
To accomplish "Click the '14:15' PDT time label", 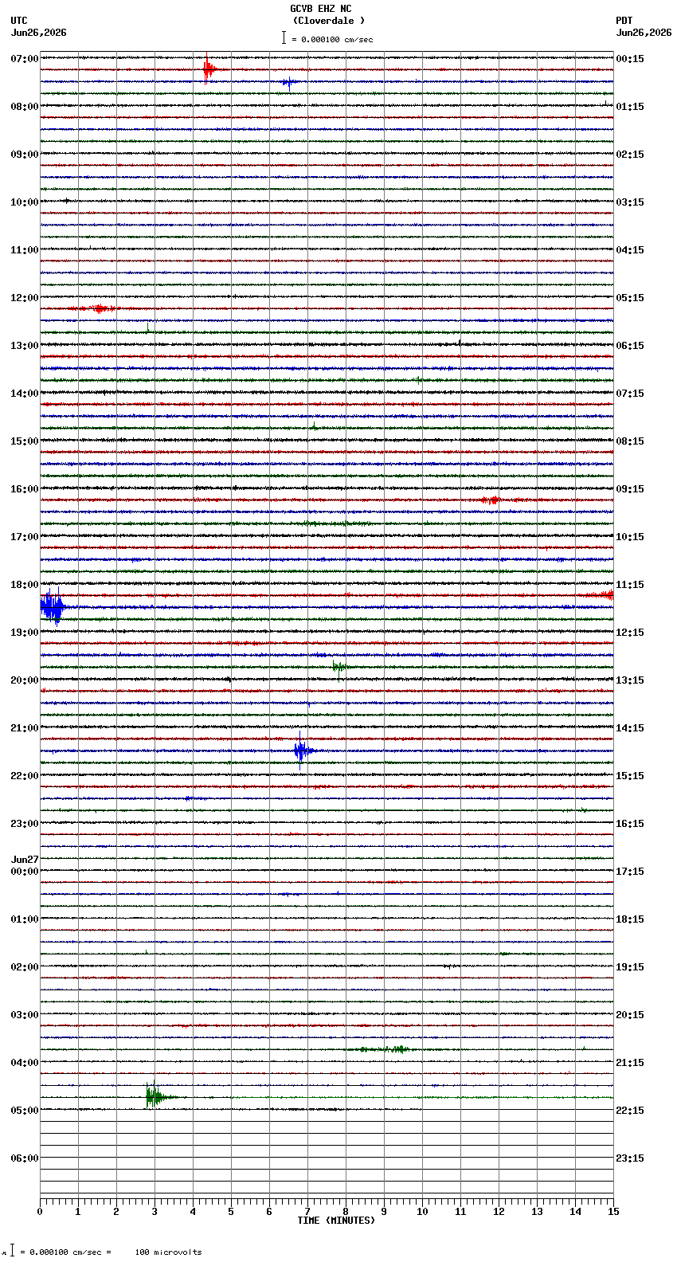I will (630, 728).
